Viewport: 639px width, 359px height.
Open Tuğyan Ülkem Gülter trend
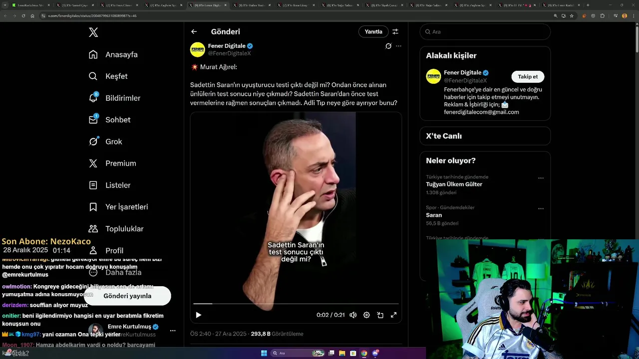pyautogui.click(x=454, y=184)
